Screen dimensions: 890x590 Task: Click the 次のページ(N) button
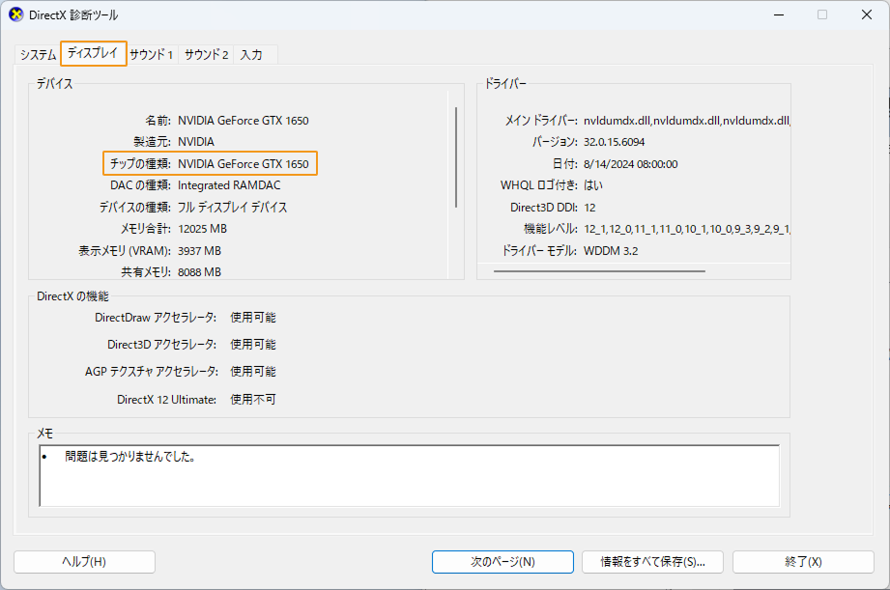502,561
